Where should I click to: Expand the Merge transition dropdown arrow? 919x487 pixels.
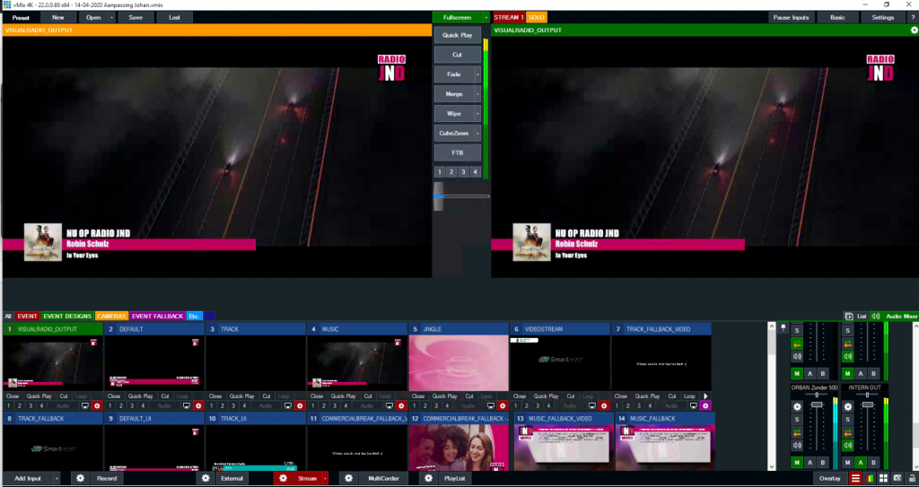coord(477,94)
